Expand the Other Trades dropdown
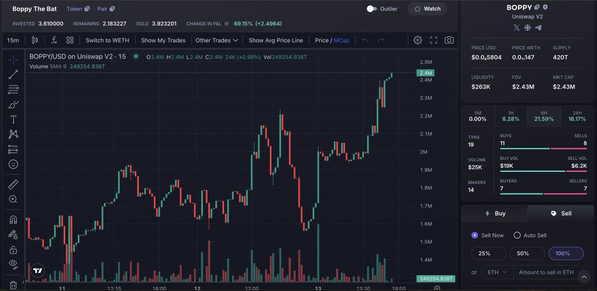The height and width of the screenshot is (291, 597). [x=216, y=40]
